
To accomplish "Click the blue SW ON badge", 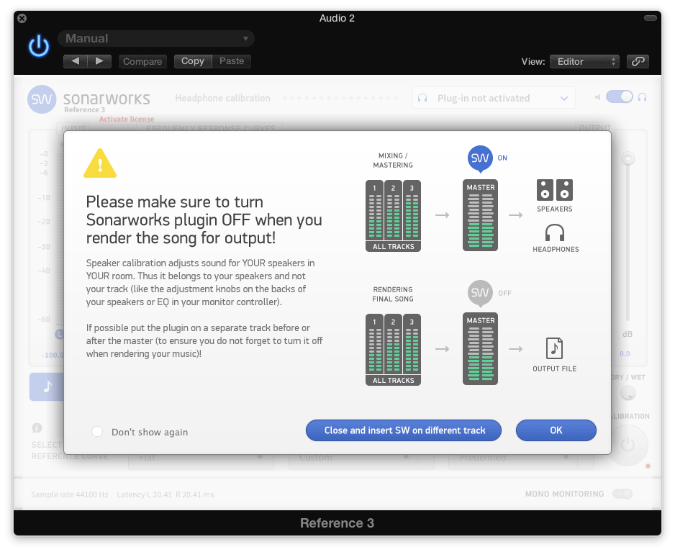I will pyautogui.click(x=480, y=158).
